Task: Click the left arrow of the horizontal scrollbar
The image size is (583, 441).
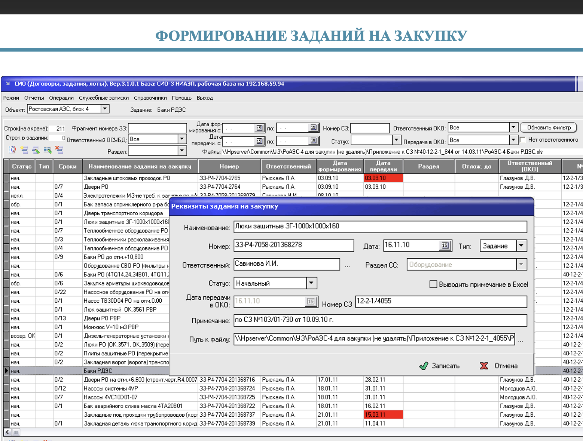Action: (x=7, y=432)
